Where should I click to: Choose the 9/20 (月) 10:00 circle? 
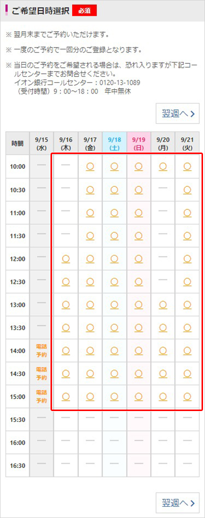[x=163, y=167]
